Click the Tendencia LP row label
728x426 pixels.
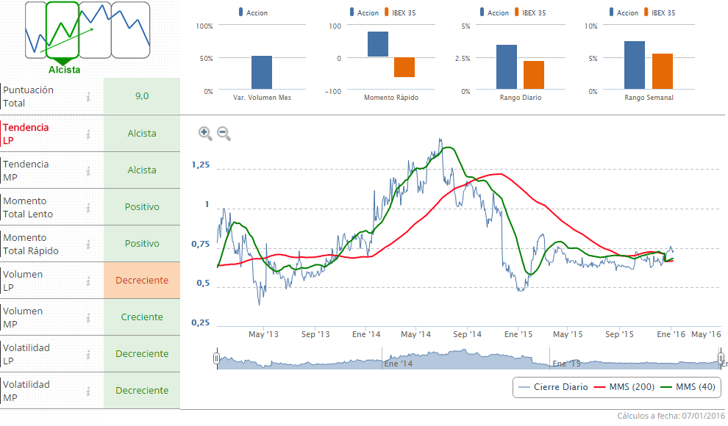(x=26, y=134)
